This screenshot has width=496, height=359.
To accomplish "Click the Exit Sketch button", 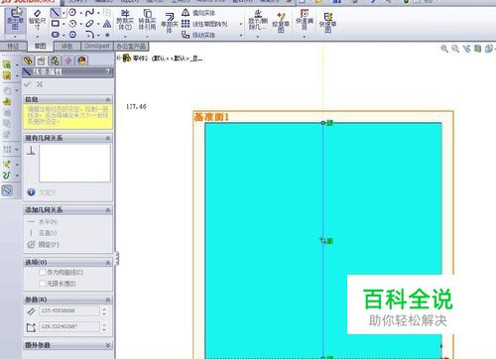I will (x=15, y=20).
